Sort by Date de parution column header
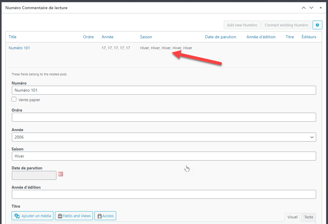The image size is (328, 224). 220,37
